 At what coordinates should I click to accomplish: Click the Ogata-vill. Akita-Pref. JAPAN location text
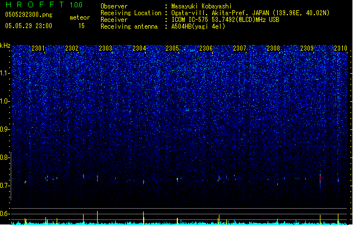click(250, 13)
